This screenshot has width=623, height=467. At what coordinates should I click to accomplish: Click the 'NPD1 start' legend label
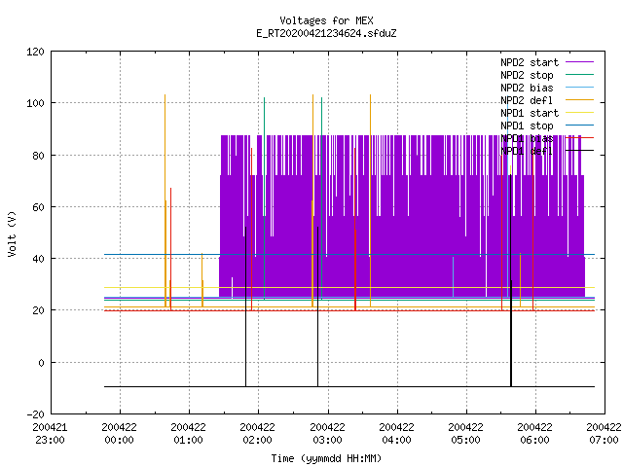click(x=530, y=113)
